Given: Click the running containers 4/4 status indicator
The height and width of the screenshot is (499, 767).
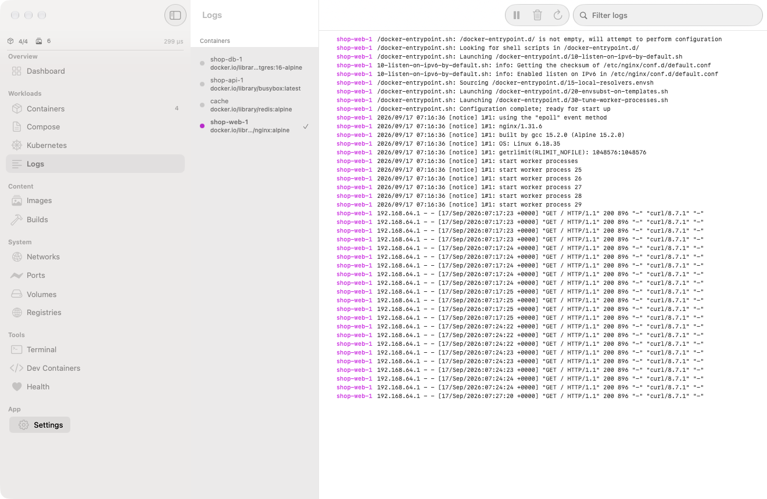Looking at the screenshot, I should point(18,41).
